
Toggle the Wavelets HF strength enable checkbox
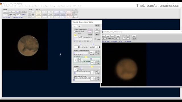click(98, 61)
